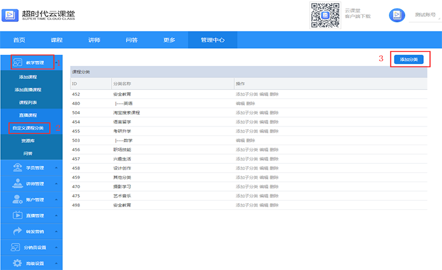Screen dimensions: 442x270
Task: Expand the 讲师管理 section arrow
Action: coord(56,184)
